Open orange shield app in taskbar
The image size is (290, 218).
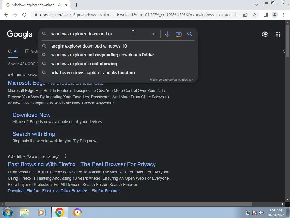77,212
